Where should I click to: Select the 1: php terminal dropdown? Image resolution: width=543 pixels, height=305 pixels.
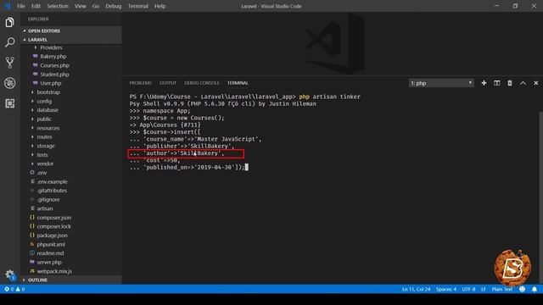[x=441, y=83]
